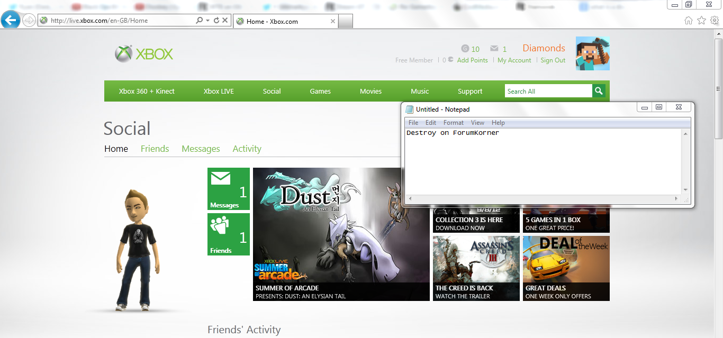
Task: Open the green Friends tile
Action: [x=229, y=234]
